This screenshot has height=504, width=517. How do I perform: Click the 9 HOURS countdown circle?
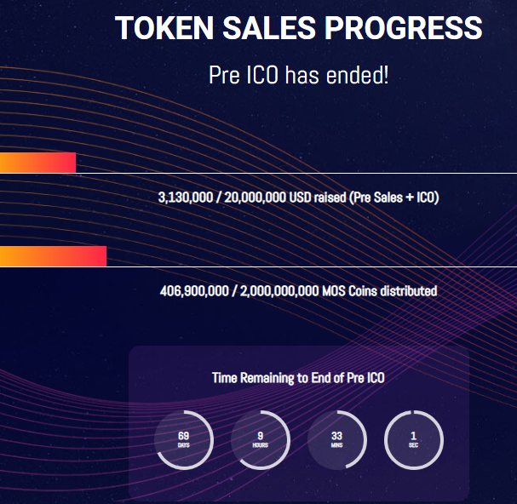(260, 439)
